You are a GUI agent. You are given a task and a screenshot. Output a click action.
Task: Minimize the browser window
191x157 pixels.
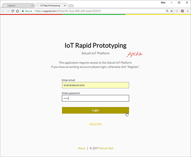tap(171, 3)
